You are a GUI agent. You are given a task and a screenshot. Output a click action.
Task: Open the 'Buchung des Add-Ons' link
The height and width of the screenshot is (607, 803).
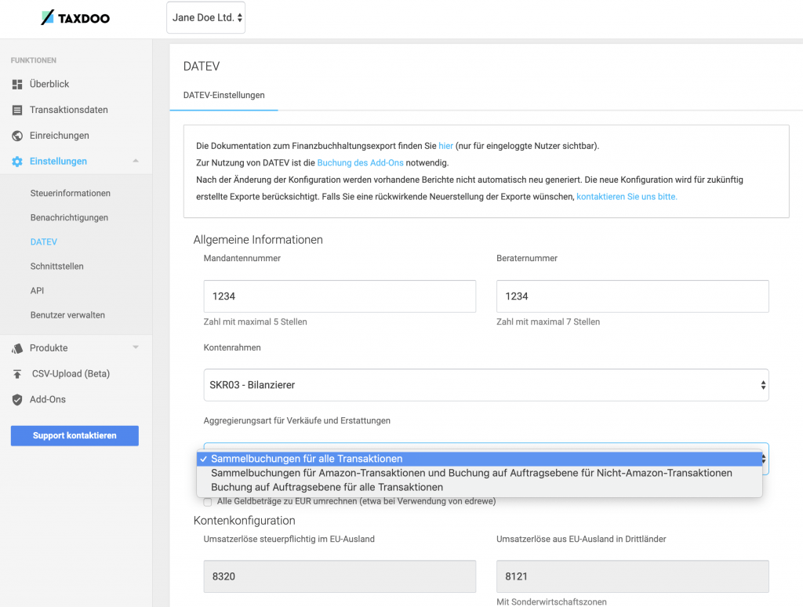pyautogui.click(x=361, y=163)
